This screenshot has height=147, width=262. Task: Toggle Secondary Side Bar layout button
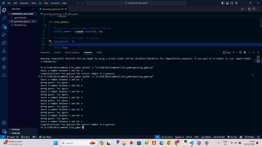(232, 3)
